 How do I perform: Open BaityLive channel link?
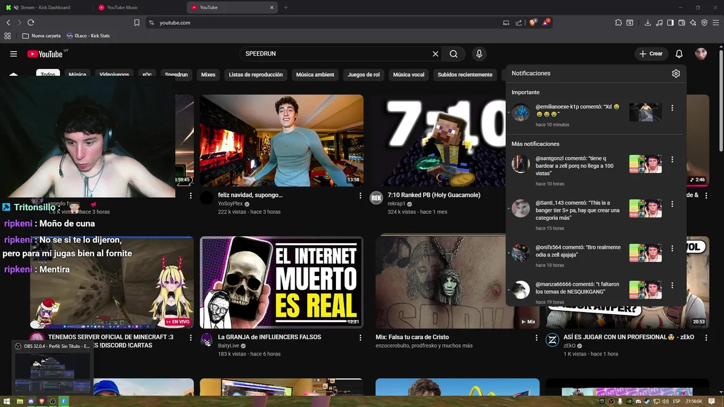click(x=229, y=346)
